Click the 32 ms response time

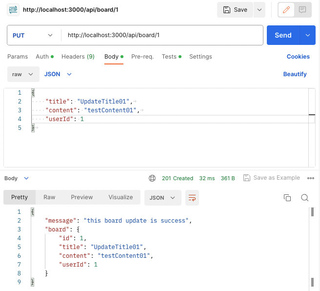[x=207, y=178]
